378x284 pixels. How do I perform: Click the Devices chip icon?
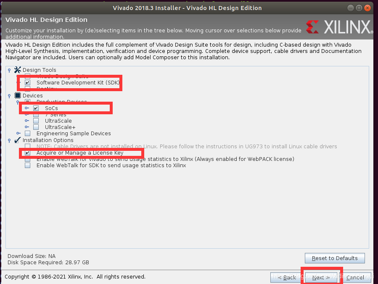pos(18,95)
